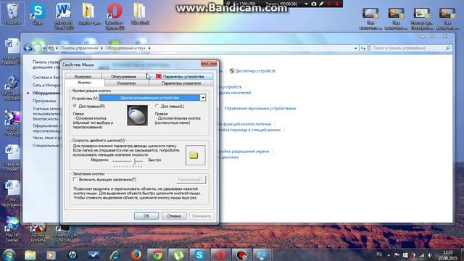Open uTorrent from the taskbar
Screen dimensions: 464x261
point(178,254)
